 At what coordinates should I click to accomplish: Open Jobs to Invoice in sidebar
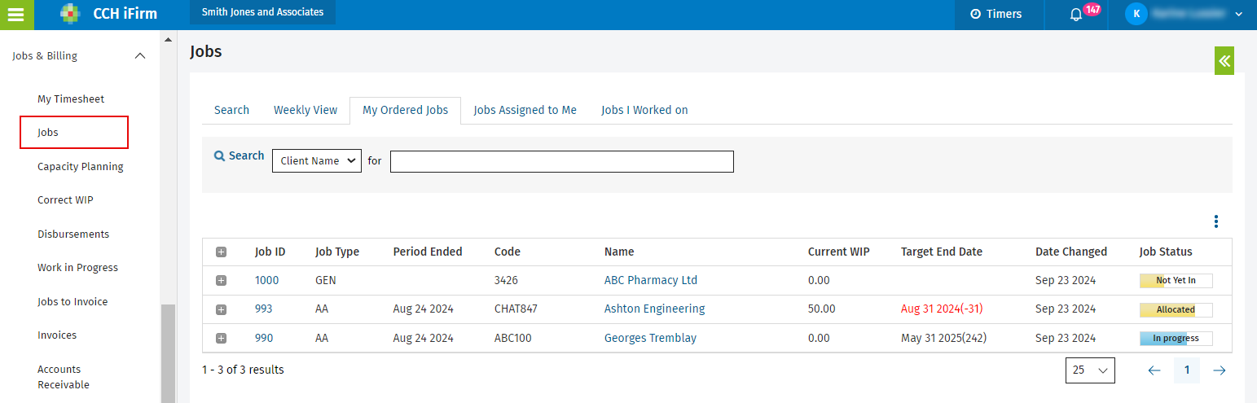[73, 301]
